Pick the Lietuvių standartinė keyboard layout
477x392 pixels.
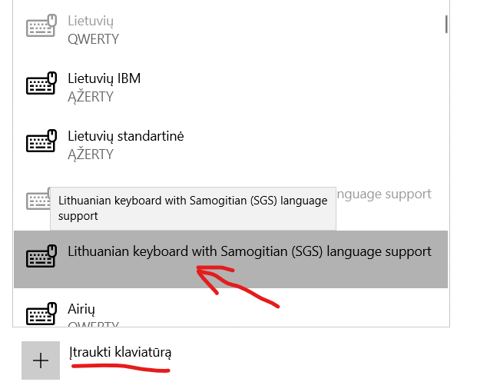coord(125,136)
